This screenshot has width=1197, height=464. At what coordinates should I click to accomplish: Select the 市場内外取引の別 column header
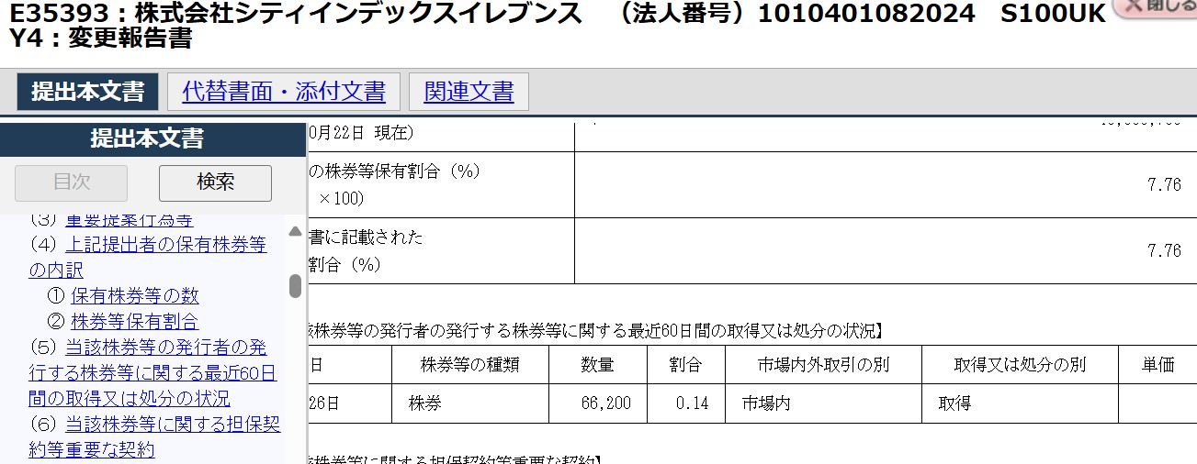point(823,365)
